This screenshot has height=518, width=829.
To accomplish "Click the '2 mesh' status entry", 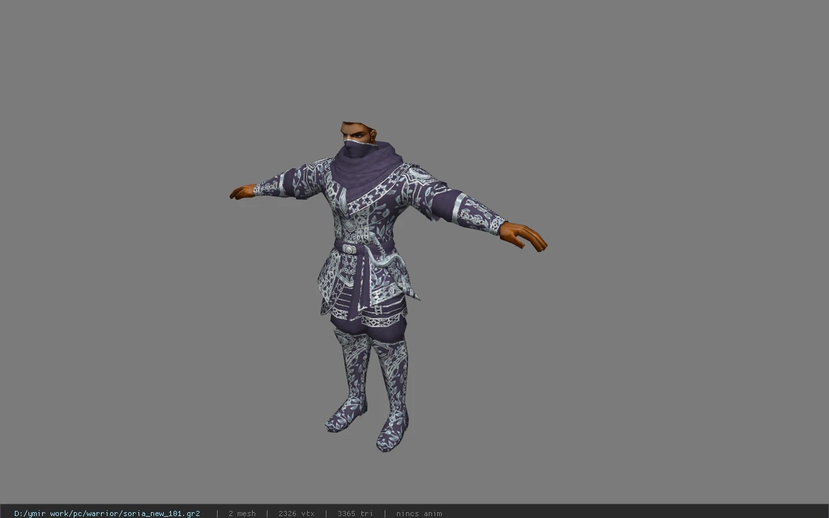I will 242,513.
